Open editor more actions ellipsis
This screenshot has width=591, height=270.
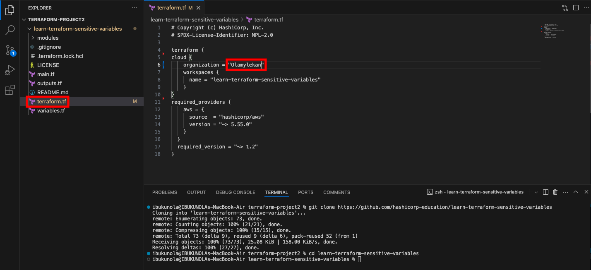(x=586, y=8)
